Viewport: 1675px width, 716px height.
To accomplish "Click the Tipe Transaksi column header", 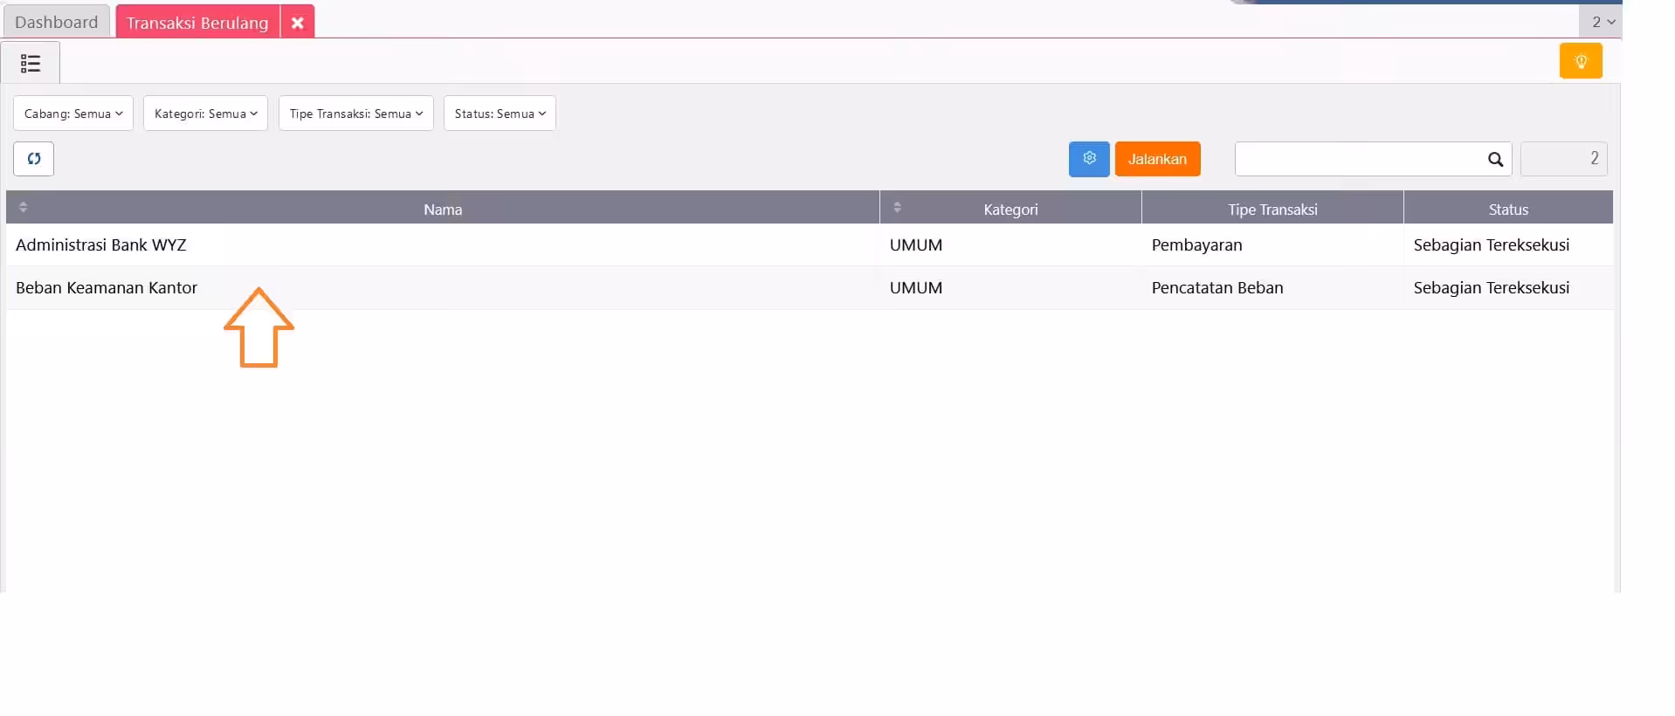I will (1272, 209).
